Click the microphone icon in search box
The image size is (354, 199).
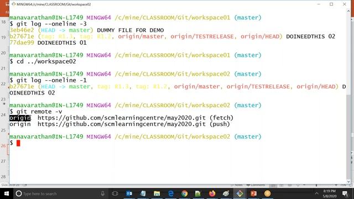[103, 193]
